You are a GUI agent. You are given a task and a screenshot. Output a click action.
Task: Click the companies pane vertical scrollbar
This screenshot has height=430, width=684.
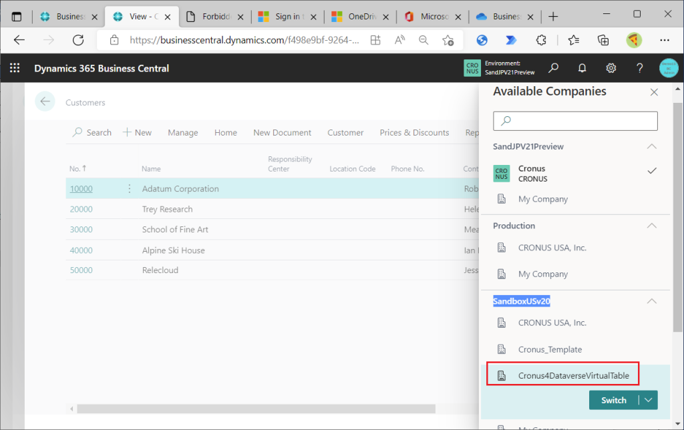pyautogui.click(x=677, y=217)
